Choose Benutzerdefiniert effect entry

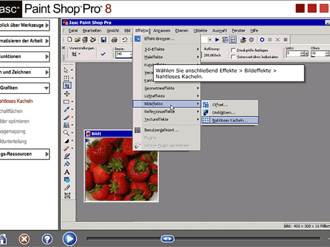tap(166, 130)
